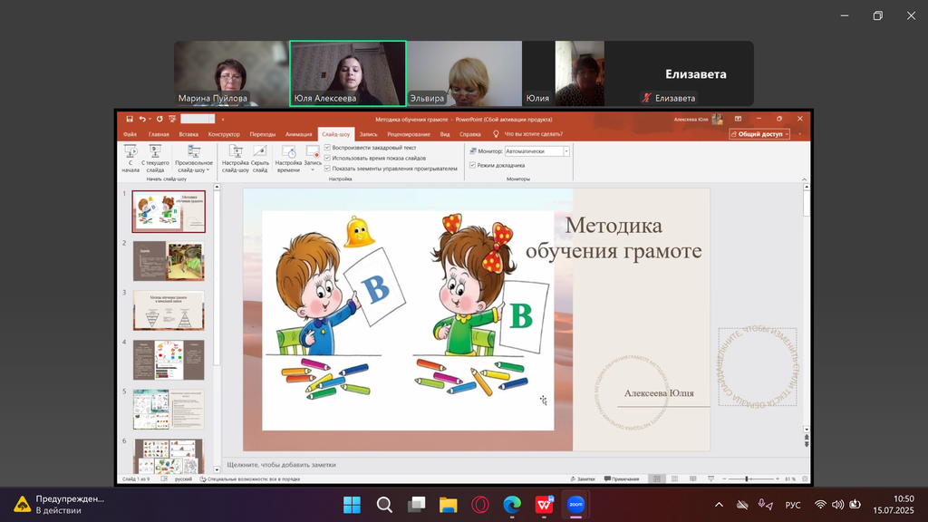Screen dimensions: 928x522
Task: Toggle 'Режим докладчика' presenter view checkbox
Action: pos(473,165)
